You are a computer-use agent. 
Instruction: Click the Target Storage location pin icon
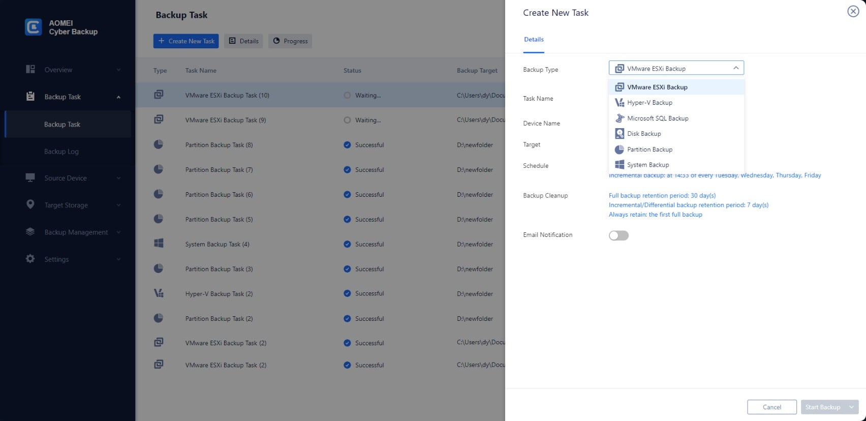30,204
